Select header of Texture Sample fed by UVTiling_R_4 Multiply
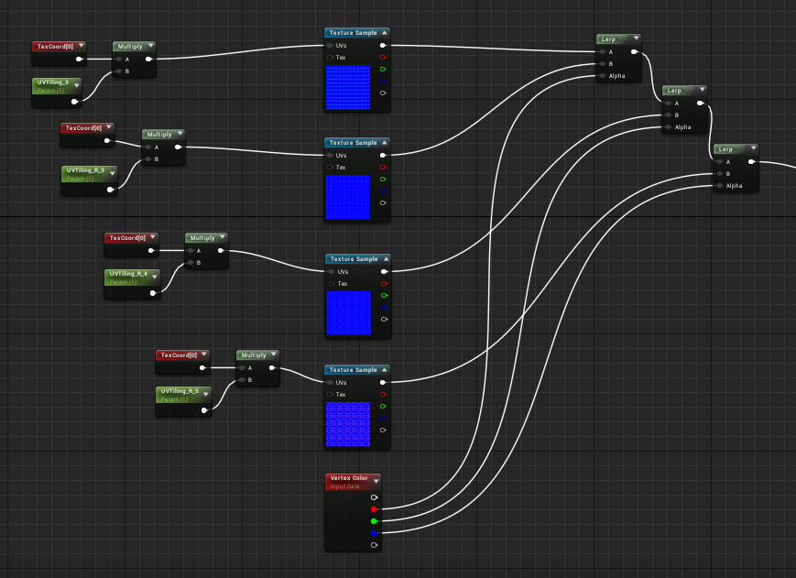The width and height of the screenshot is (796, 578). (358, 259)
